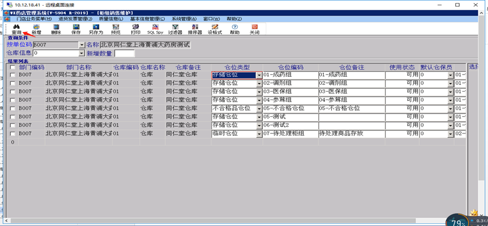
Task: Click the 另存为 (Save As) toolbar icon
Action: pyautogui.click(x=96, y=27)
